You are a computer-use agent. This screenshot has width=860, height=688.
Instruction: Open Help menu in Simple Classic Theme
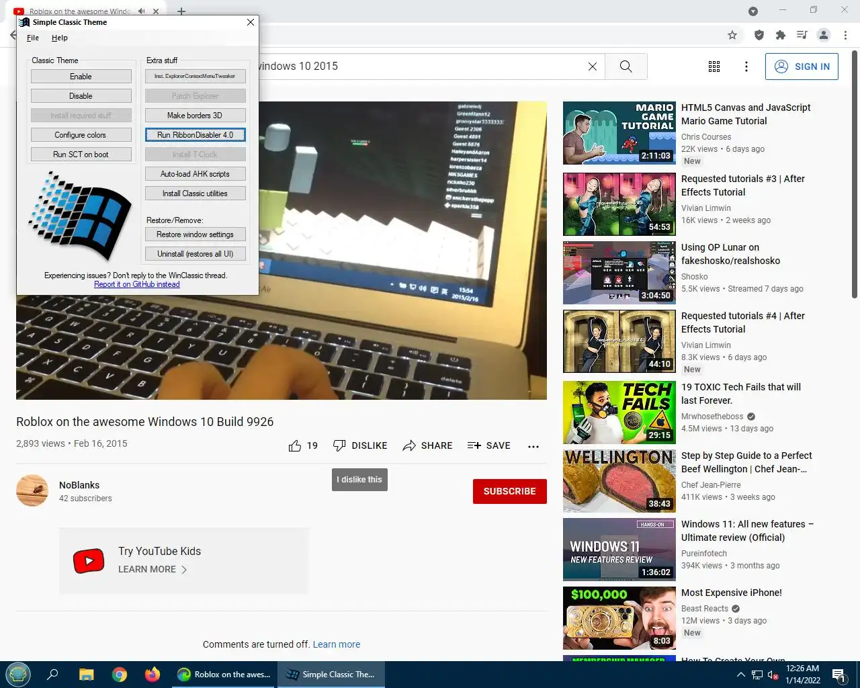[60, 38]
